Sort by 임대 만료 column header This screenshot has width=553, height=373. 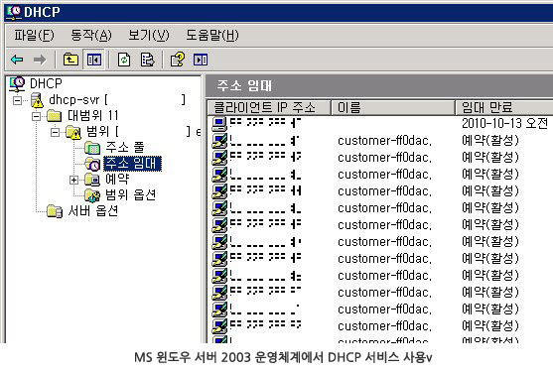pyautogui.click(x=504, y=107)
